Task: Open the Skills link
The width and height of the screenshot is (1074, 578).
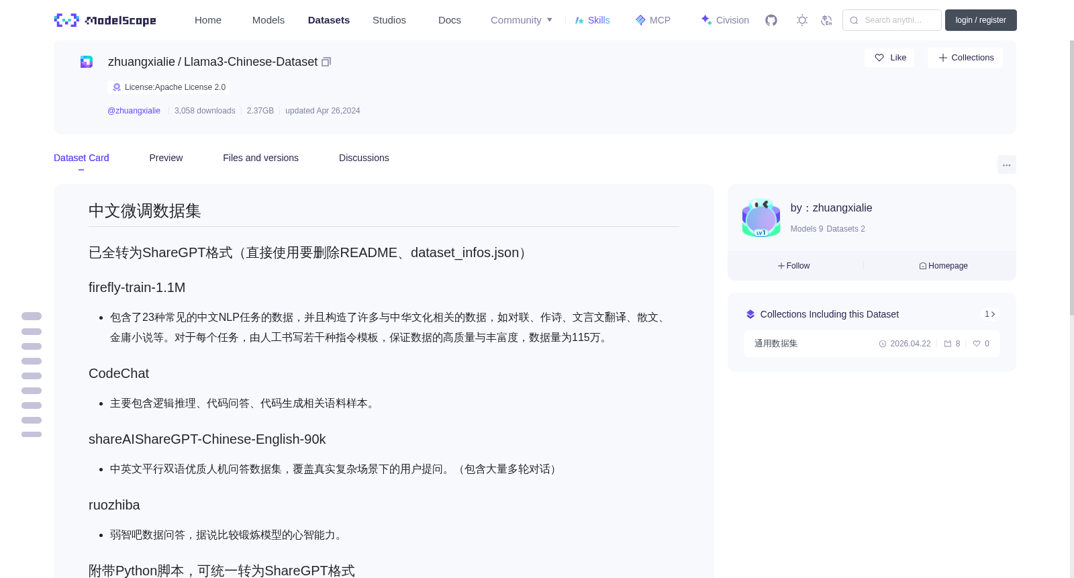Action: (x=593, y=20)
